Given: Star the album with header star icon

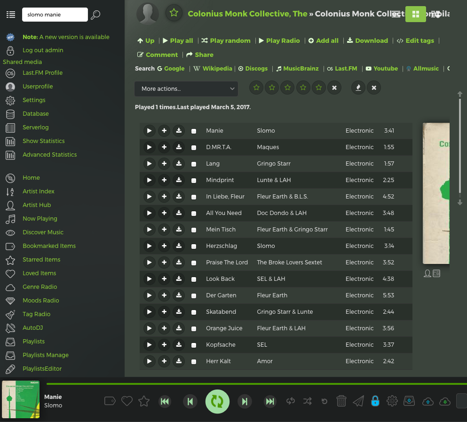Looking at the screenshot, I should [174, 13].
